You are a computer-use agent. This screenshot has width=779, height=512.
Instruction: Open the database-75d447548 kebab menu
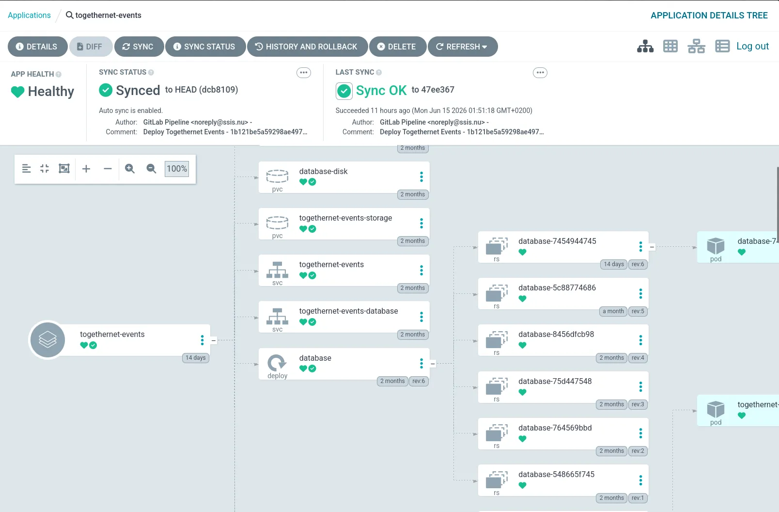[640, 386]
